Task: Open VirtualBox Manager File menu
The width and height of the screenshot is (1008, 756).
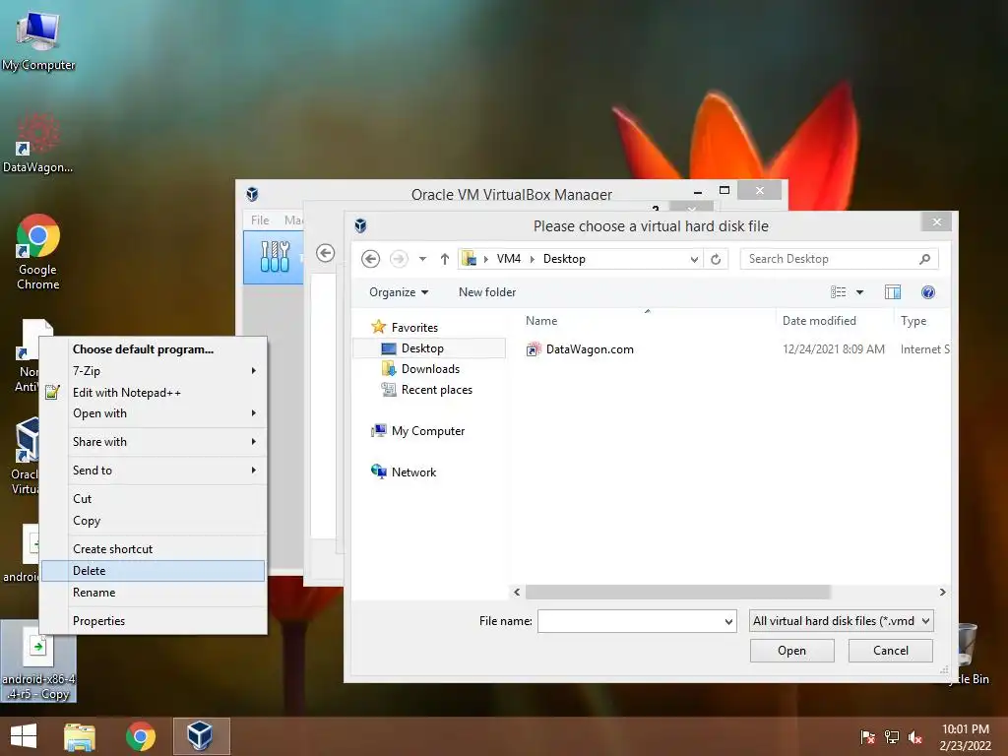Action: [260, 220]
